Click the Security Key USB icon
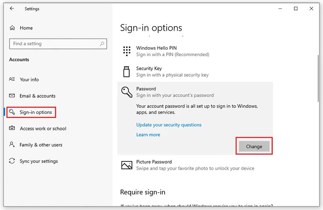The image size is (323, 210). pyautogui.click(x=126, y=71)
